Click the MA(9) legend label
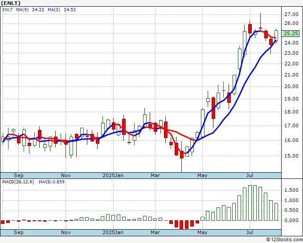303x243 pixels. (x=22, y=10)
